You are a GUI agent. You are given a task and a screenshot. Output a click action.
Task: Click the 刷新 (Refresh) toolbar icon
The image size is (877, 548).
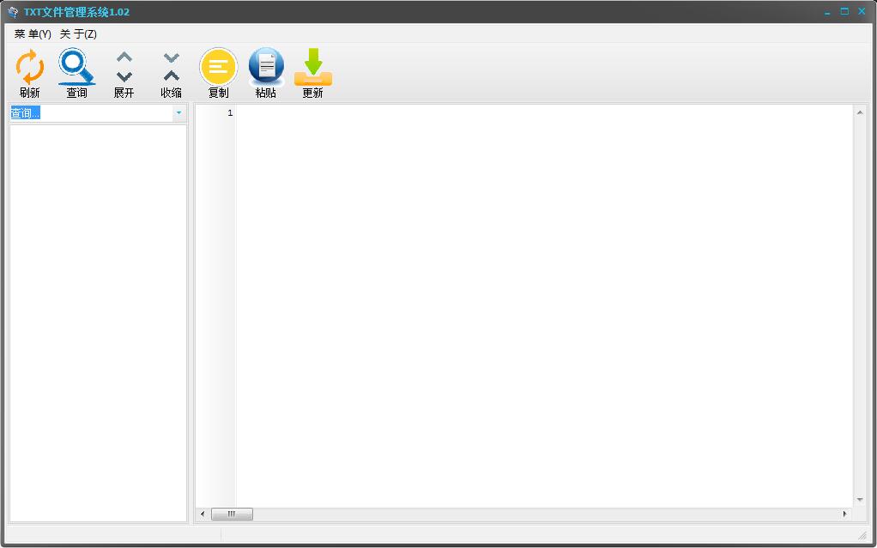(x=28, y=65)
